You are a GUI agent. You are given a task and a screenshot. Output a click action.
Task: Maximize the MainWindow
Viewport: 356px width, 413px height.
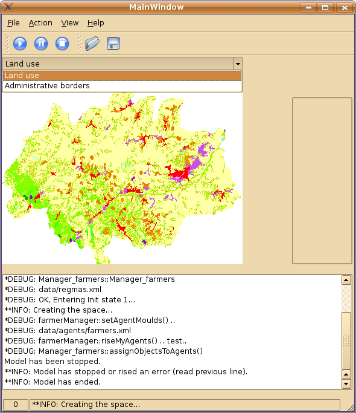[x=325, y=7]
